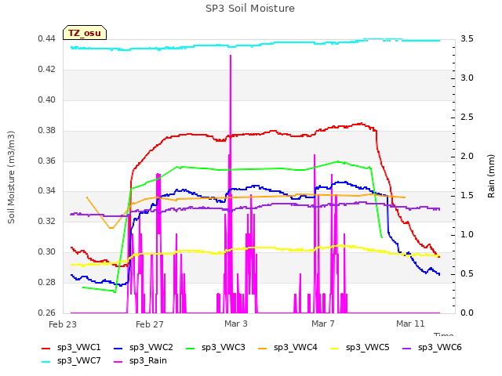Click the sp3_VWC3 legend entry
The height and width of the screenshot is (376, 502).
(x=216, y=348)
